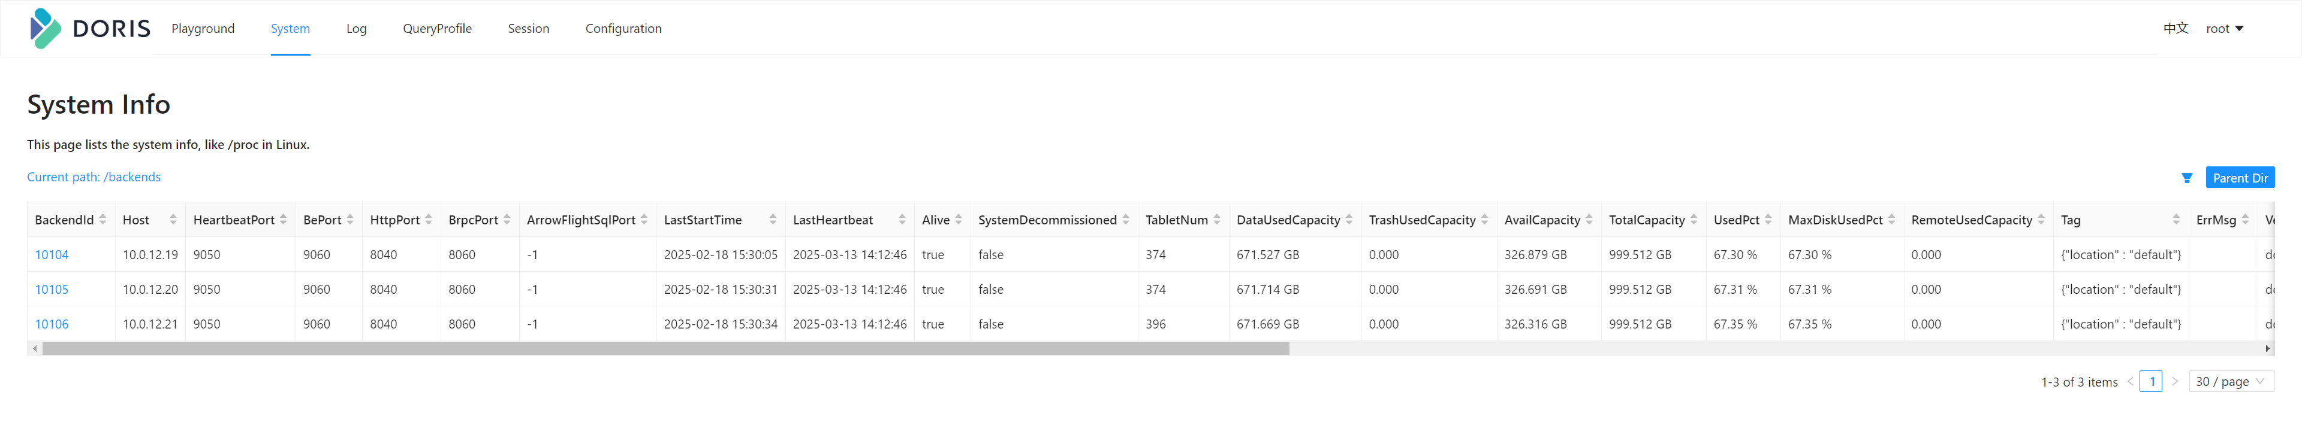
Task: Sort by TabletNum column arrows
Action: tap(1216, 220)
